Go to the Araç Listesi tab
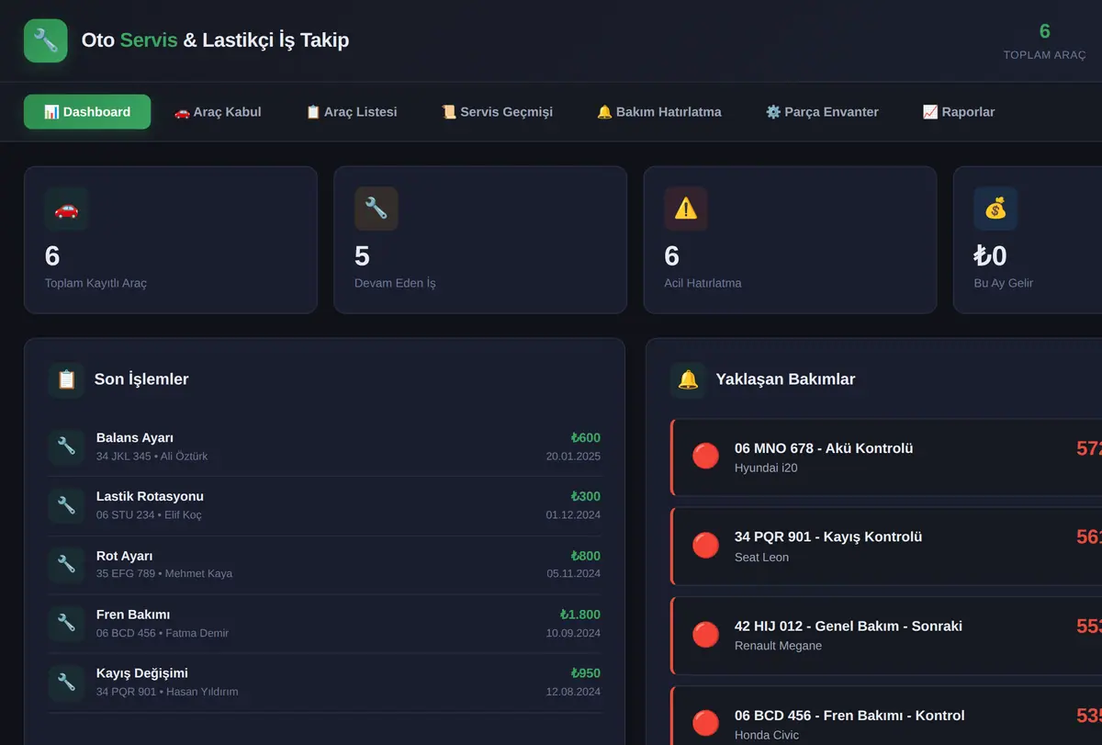The height and width of the screenshot is (745, 1102). [x=352, y=112]
